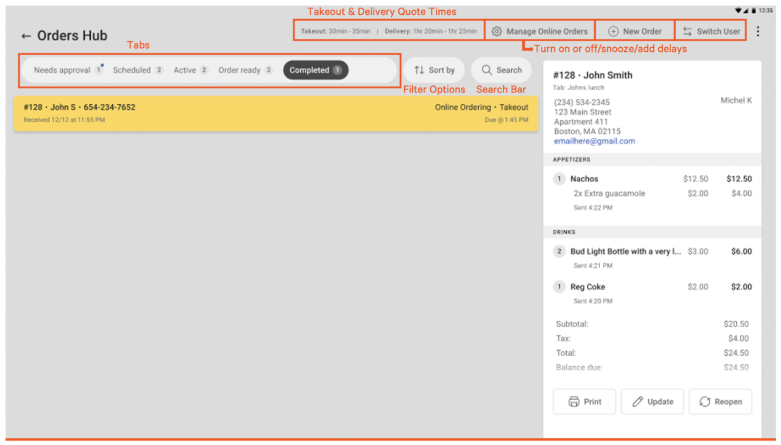View the Order ready tab
781x445 pixels.
click(x=241, y=70)
